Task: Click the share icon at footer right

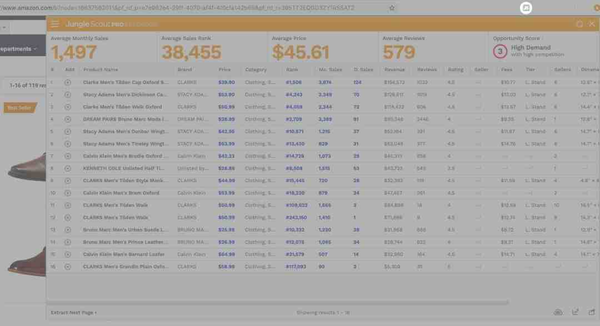Action: click(x=592, y=312)
